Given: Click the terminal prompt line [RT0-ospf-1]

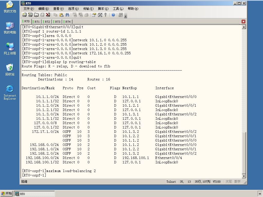Looking at the screenshot, I should point(34,175).
